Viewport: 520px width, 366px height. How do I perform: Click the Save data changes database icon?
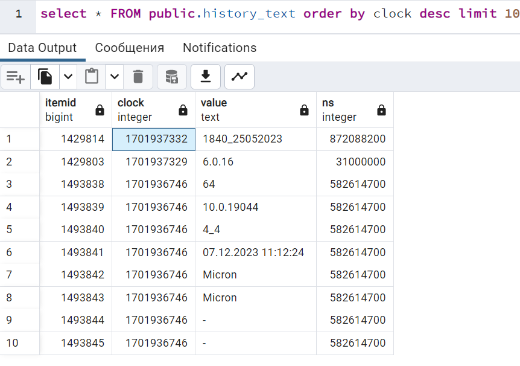coord(172,77)
